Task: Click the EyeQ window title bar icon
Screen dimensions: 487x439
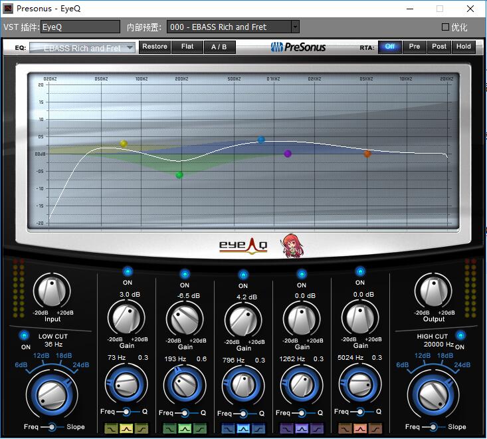Action: point(8,9)
